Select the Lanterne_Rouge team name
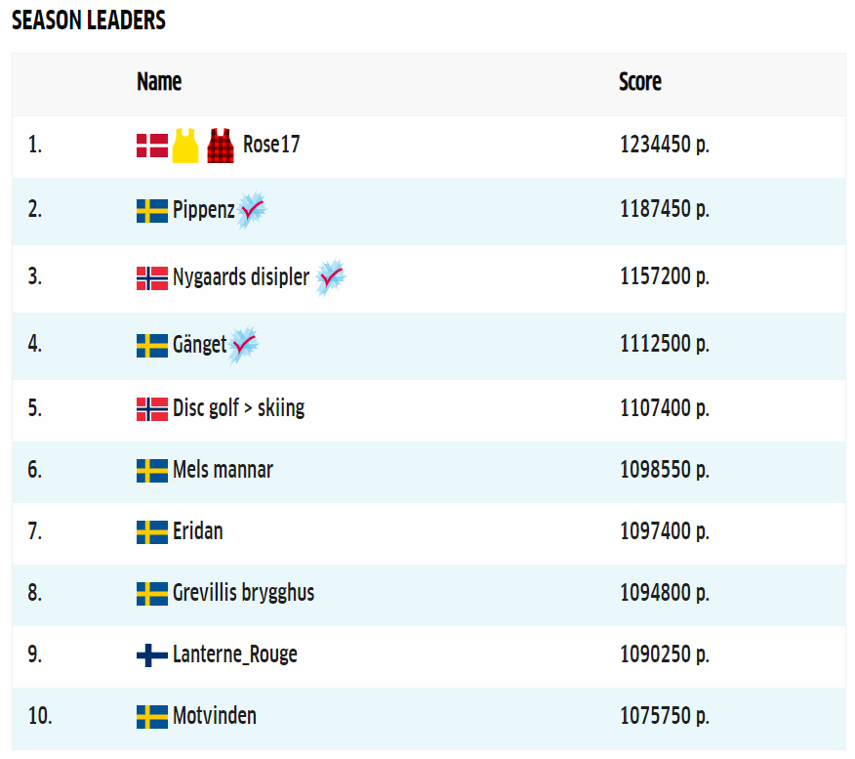855x759 pixels. point(234,654)
